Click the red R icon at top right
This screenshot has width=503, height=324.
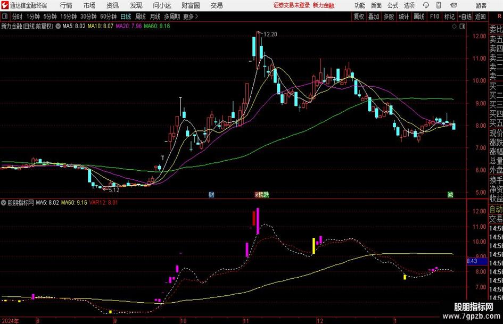499,16
